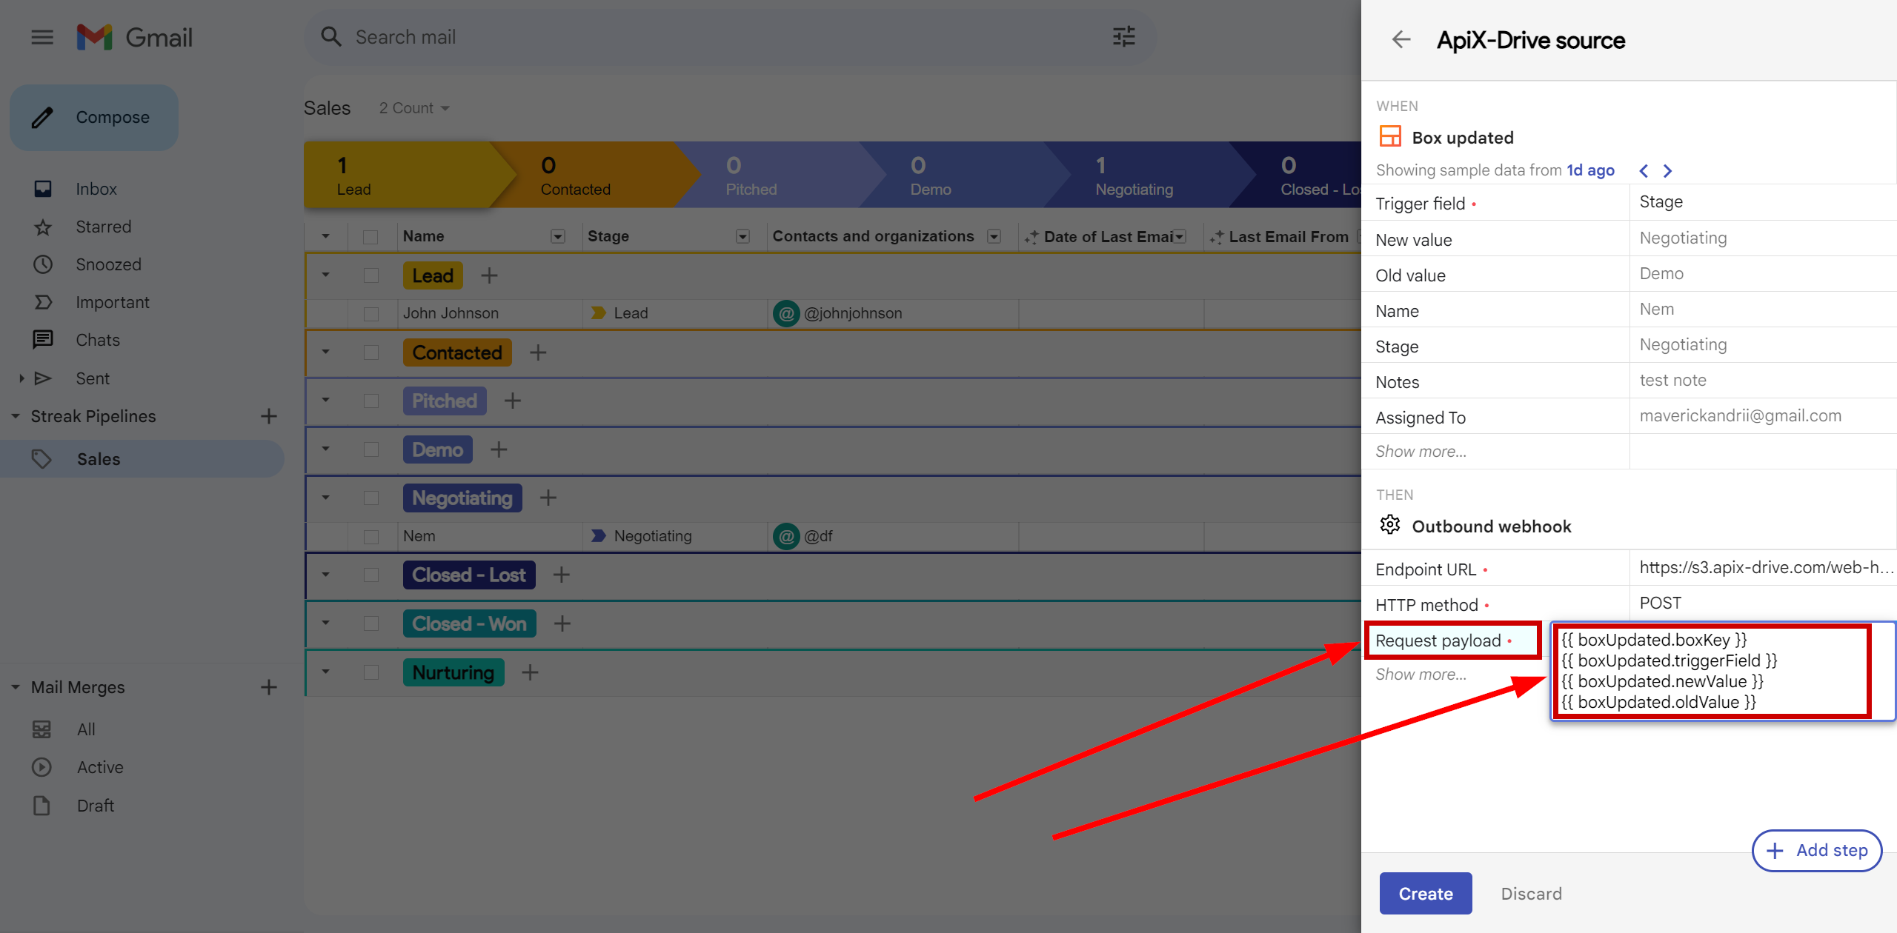Open the Starred folder star icon

[43, 227]
